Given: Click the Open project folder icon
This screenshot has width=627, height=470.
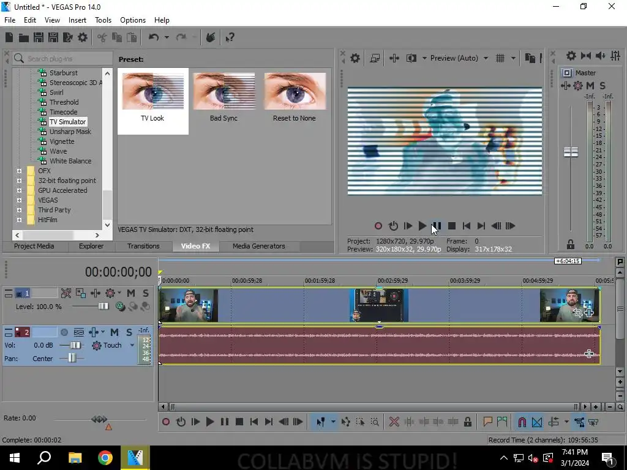Looking at the screenshot, I should pyautogui.click(x=24, y=37).
